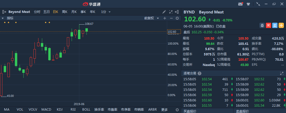
Task: Click the red 买 buy button
Action: pyautogui.click(x=268, y=25)
